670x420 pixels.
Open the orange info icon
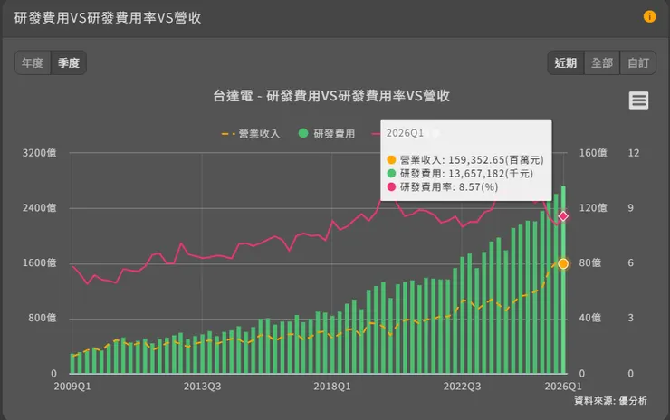(x=649, y=16)
